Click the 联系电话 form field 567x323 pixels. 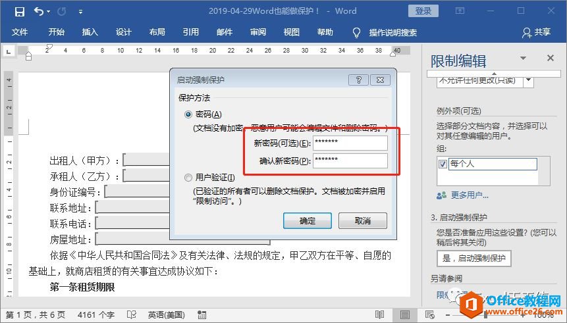coord(132,223)
